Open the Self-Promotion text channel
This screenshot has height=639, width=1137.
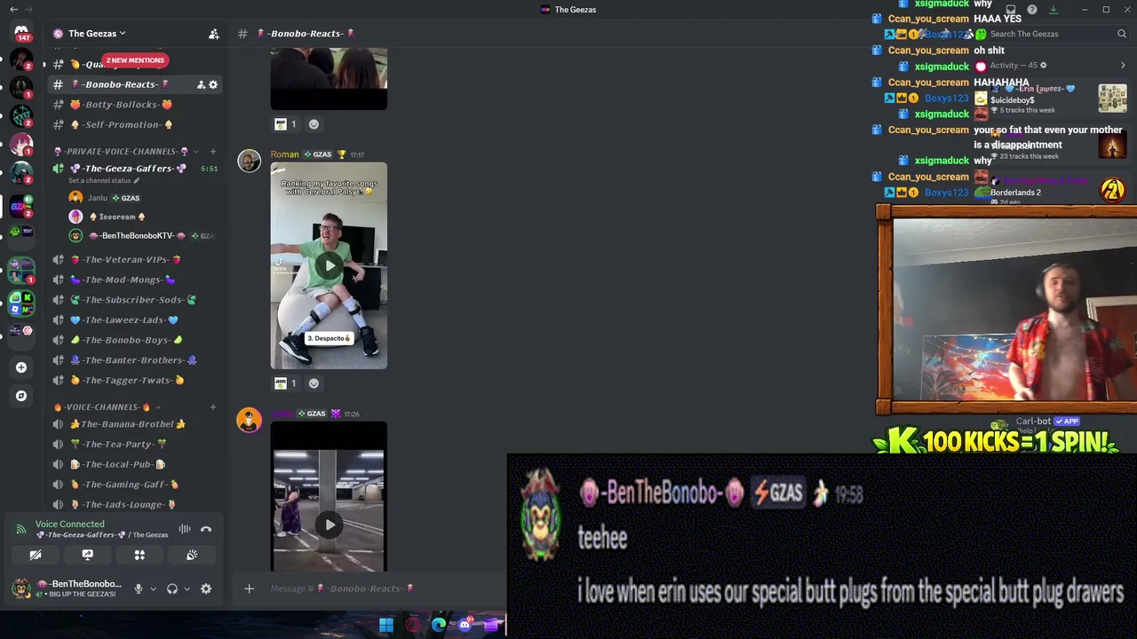coord(135,125)
